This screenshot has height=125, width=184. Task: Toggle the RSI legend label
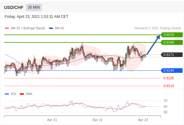pos(13,94)
